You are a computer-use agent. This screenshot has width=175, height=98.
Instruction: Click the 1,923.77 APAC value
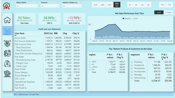point(112,62)
